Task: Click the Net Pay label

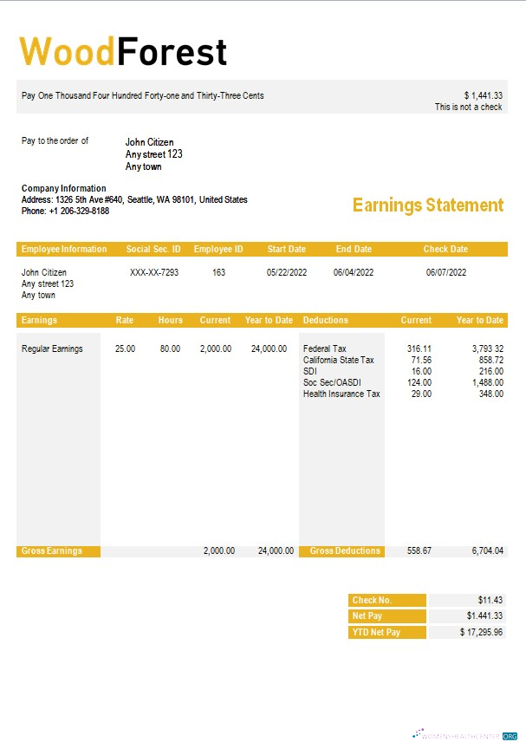Action: pos(367,615)
